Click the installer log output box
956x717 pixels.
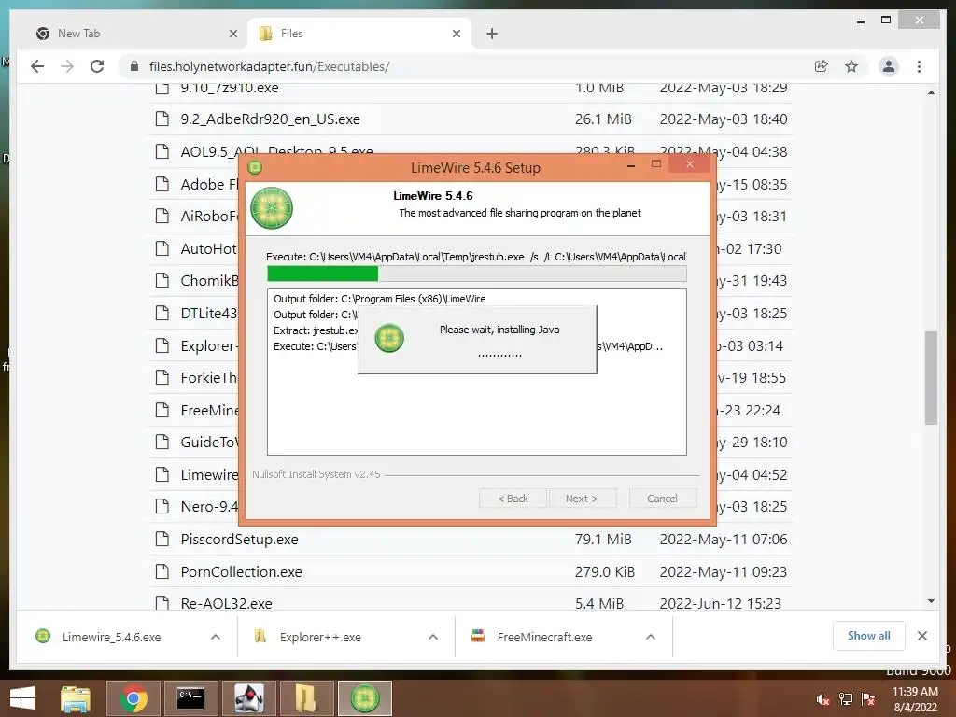pos(477,372)
